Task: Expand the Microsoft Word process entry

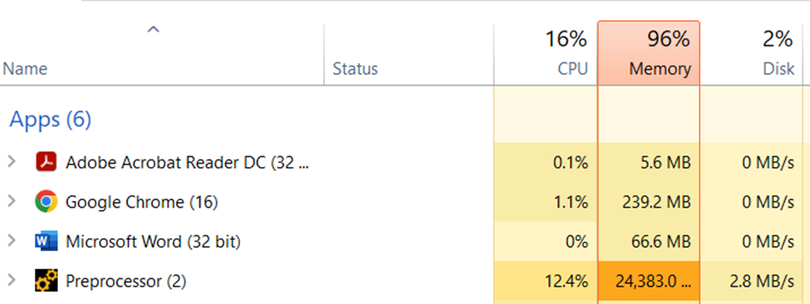Action: 12,242
